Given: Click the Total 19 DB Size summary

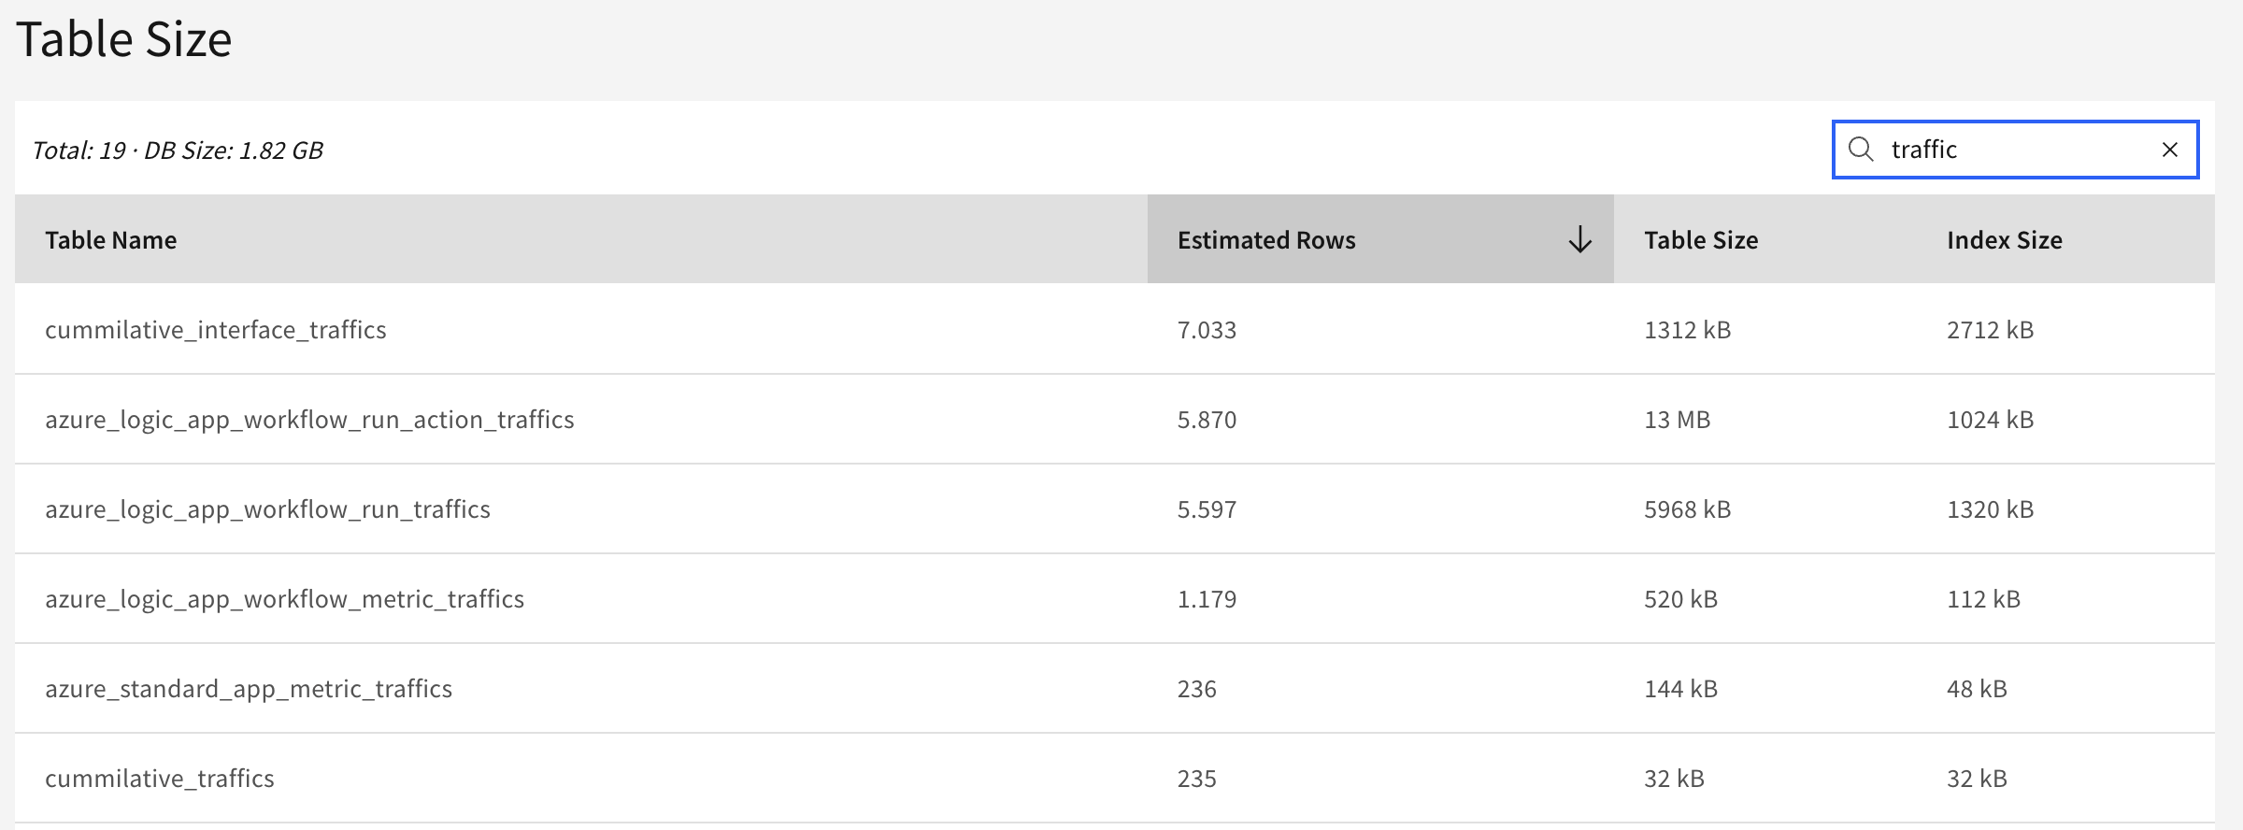Looking at the screenshot, I should click(178, 150).
